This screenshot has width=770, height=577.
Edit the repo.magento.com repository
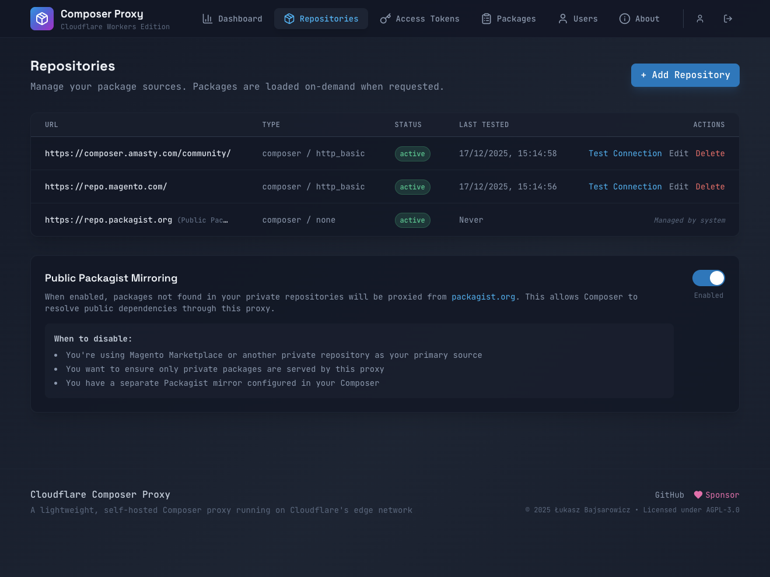click(678, 187)
